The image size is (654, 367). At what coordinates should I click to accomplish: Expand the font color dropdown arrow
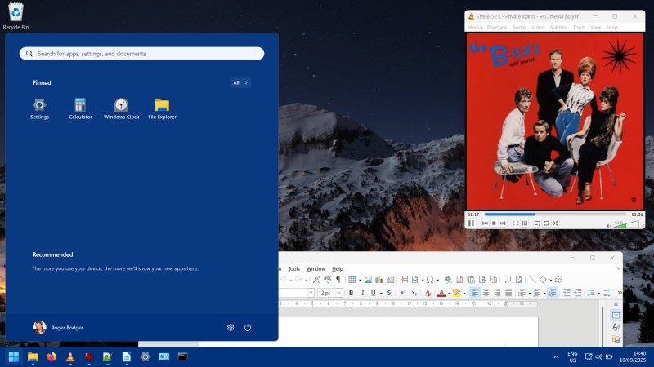(449, 293)
